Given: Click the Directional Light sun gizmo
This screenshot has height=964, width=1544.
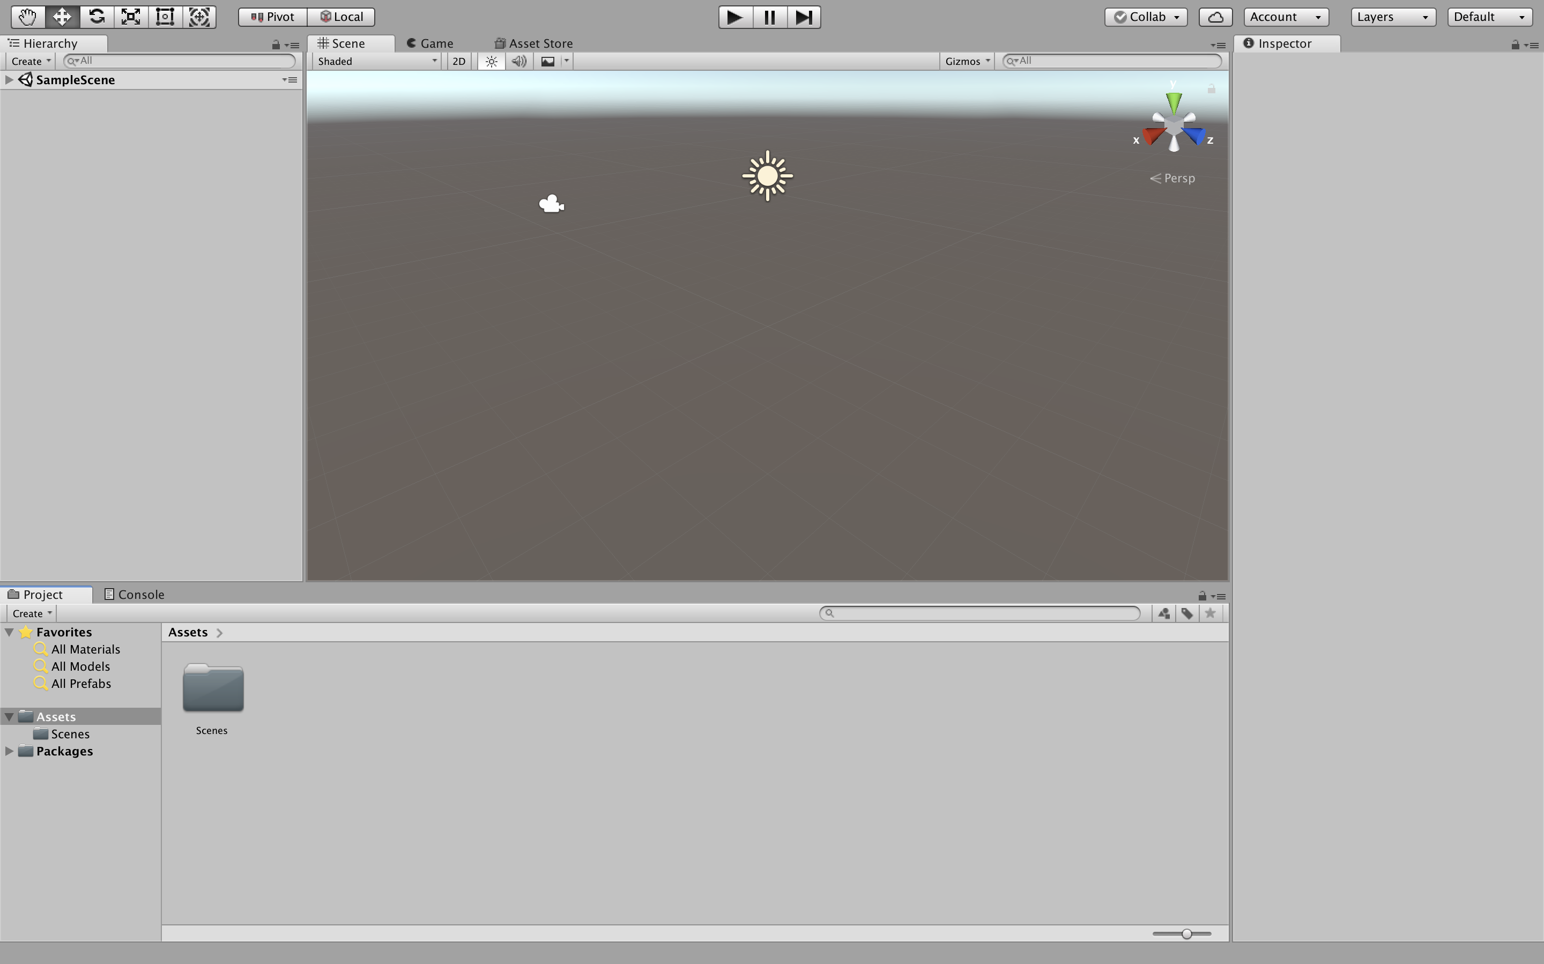Looking at the screenshot, I should tap(768, 176).
